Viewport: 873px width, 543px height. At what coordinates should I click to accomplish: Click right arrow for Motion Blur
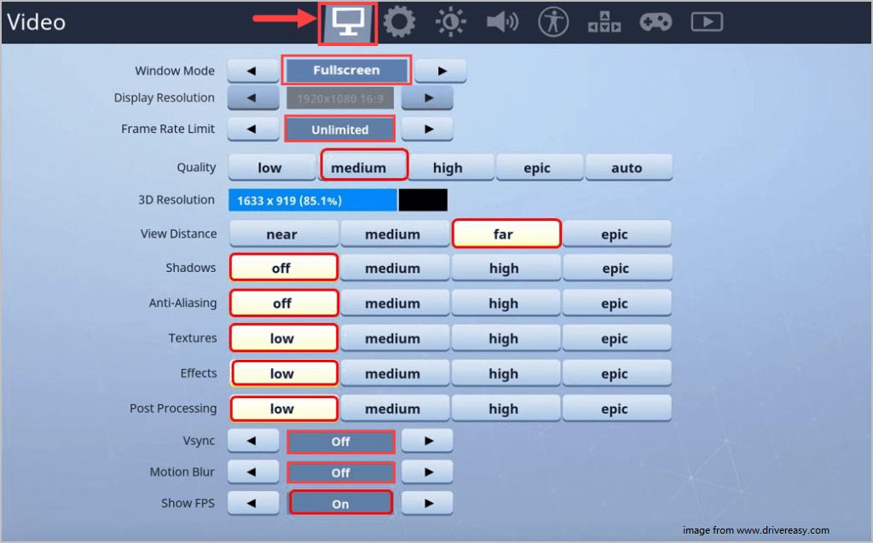pyautogui.click(x=427, y=472)
